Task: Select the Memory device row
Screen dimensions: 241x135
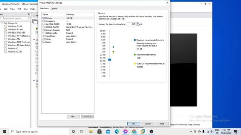Action: 68,18
